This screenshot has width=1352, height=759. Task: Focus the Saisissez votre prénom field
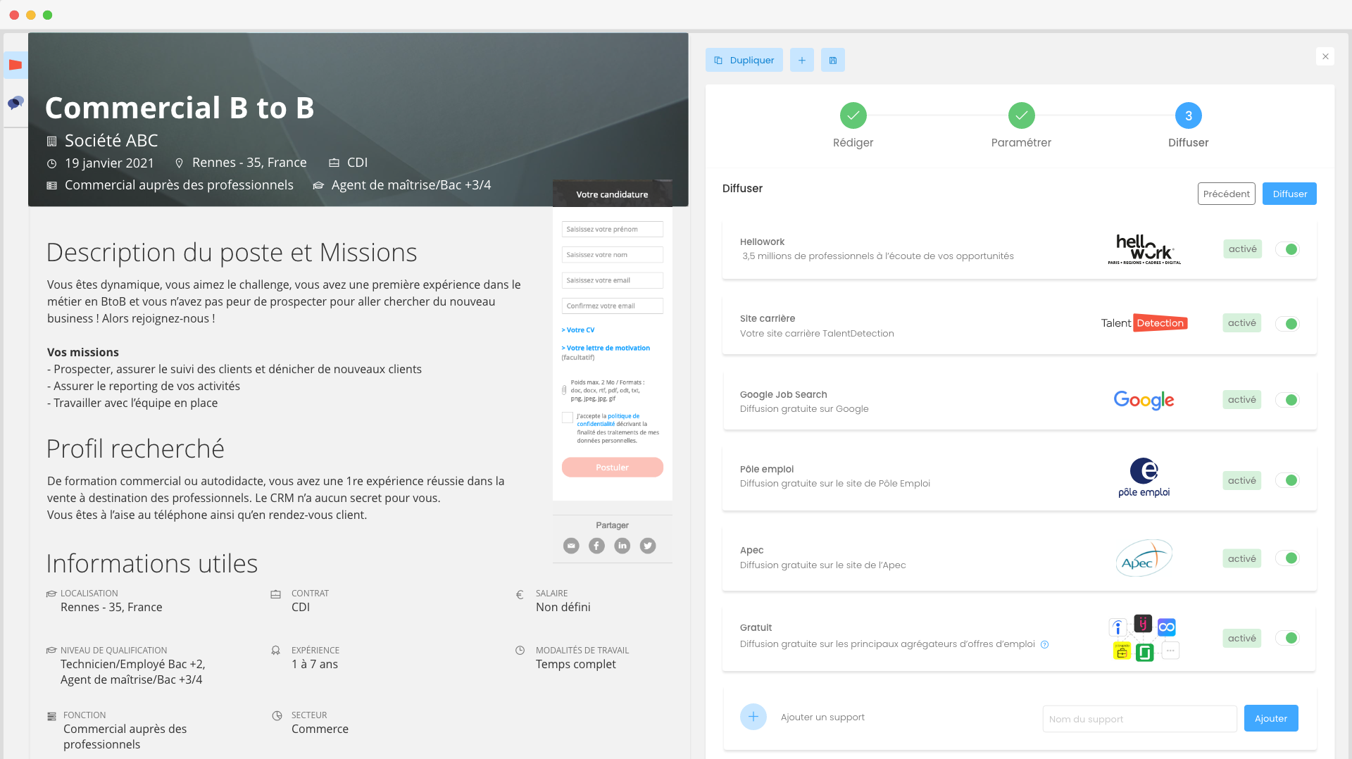pyautogui.click(x=613, y=230)
